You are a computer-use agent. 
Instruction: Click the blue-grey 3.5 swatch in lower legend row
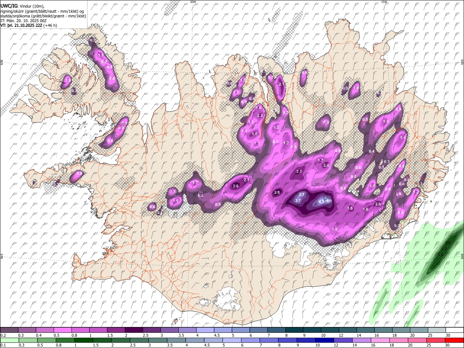click(177, 340)
